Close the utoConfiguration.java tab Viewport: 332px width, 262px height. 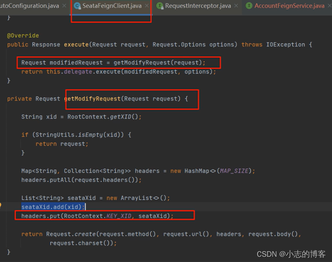[x=64, y=6]
